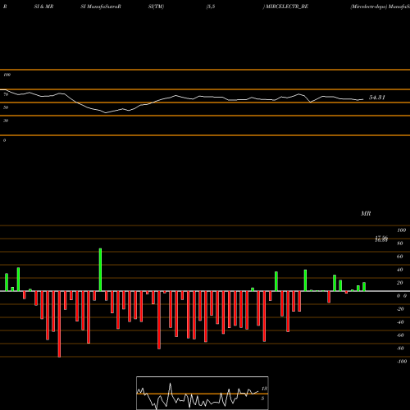Click the 'SI & MR' header text
Screen dimensions: 410x410
[43, 7]
